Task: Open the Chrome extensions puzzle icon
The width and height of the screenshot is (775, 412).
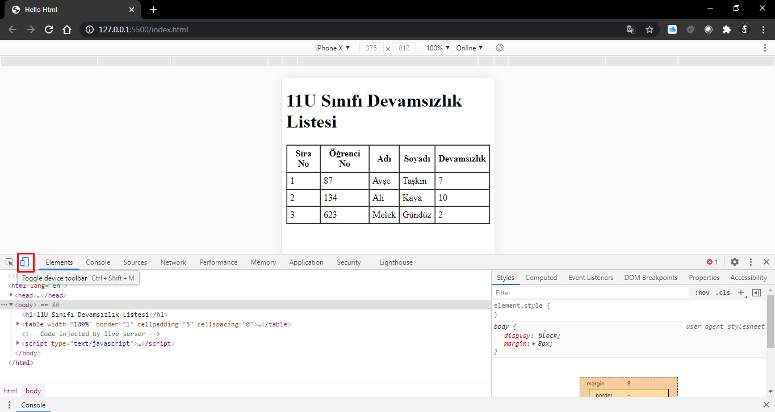Action: tap(726, 29)
